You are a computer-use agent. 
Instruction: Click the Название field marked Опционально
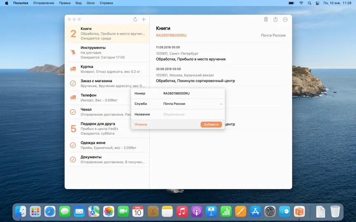click(x=192, y=114)
